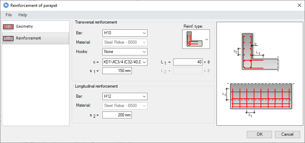This screenshot has width=305, height=143.
Task: Expand the Reinf. type dropdown arrow
Action: (207, 39)
